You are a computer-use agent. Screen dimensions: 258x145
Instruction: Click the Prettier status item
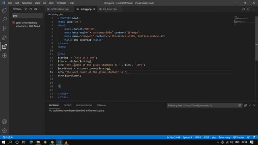[239, 137]
